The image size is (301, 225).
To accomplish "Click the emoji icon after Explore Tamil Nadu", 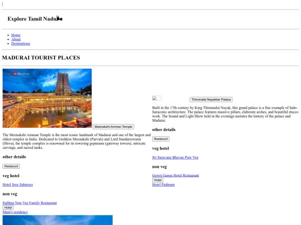I will 60,18.
